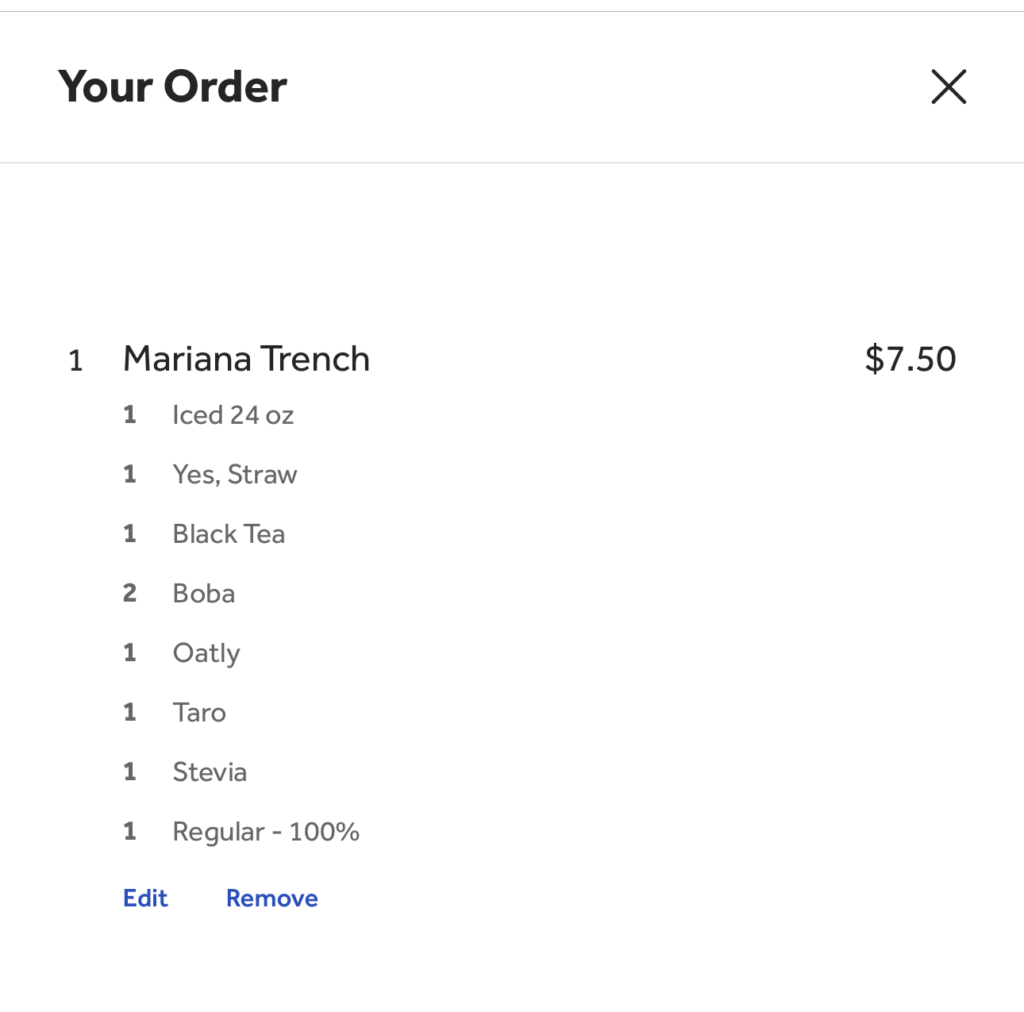Click the quantity number beside Regular - 100%
Image resolution: width=1024 pixels, height=1012 pixels.
click(129, 831)
